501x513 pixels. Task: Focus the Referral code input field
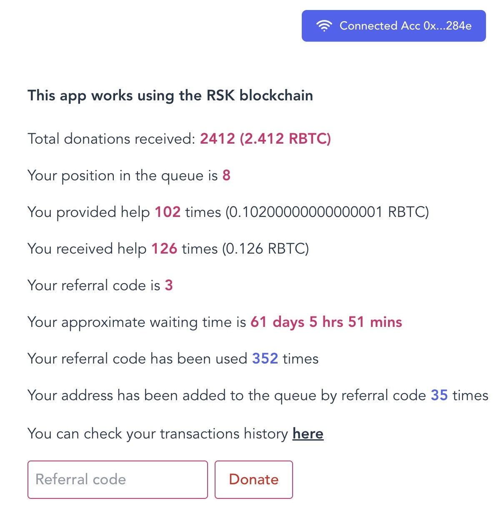[x=118, y=479]
